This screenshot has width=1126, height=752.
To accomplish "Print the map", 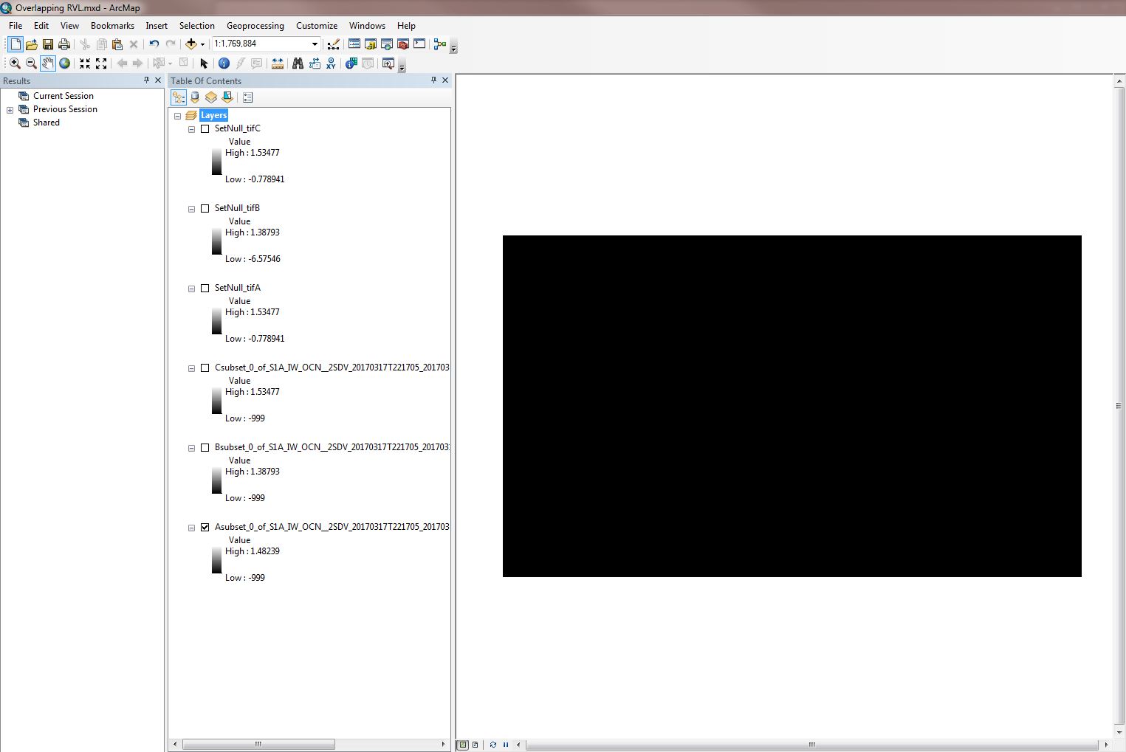I will (64, 44).
